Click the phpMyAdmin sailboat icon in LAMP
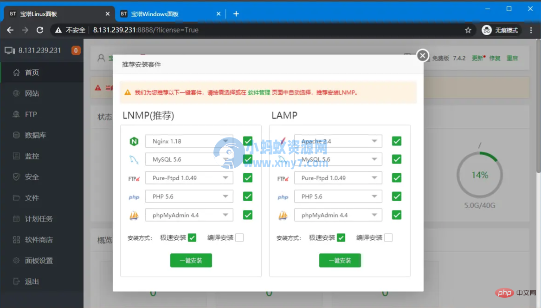 tap(283, 216)
